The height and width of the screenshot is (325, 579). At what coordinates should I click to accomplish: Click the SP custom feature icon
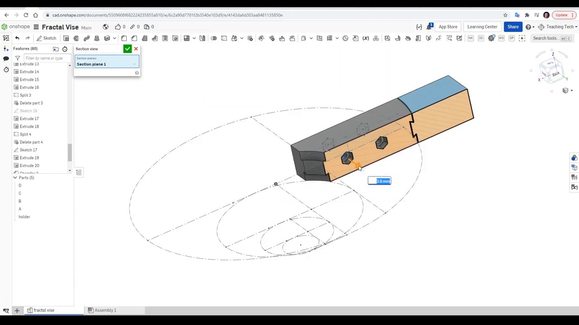512,38
